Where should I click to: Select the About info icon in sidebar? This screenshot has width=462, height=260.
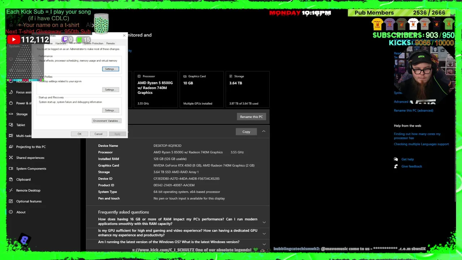point(11,212)
